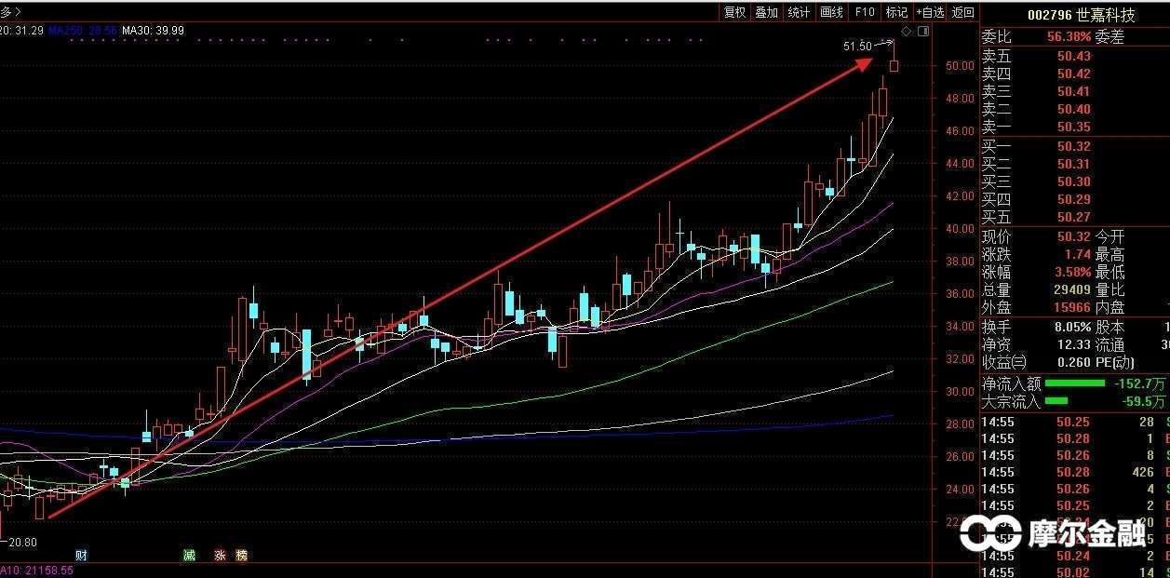The width and height of the screenshot is (1170, 578).
Task: Click the 榜 ranking marker icon
Action: [x=242, y=556]
